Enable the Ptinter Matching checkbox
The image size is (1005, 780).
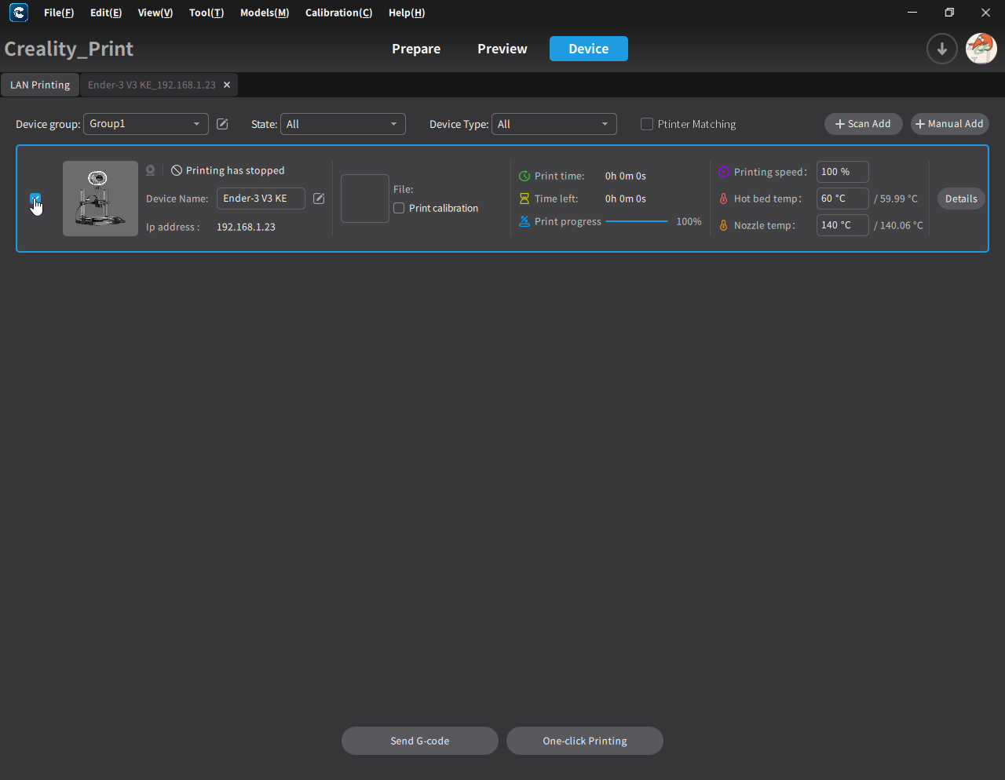coord(647,124)
